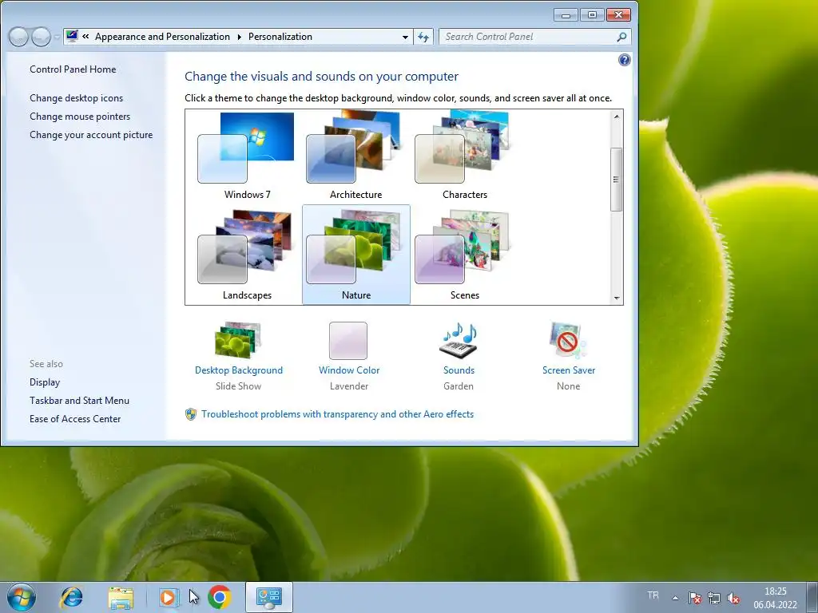Expand the address bar history dropdown
818x613 pixels.
[405, 37]
